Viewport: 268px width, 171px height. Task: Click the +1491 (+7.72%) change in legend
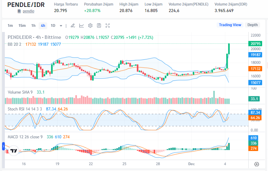tap(139, 38)
